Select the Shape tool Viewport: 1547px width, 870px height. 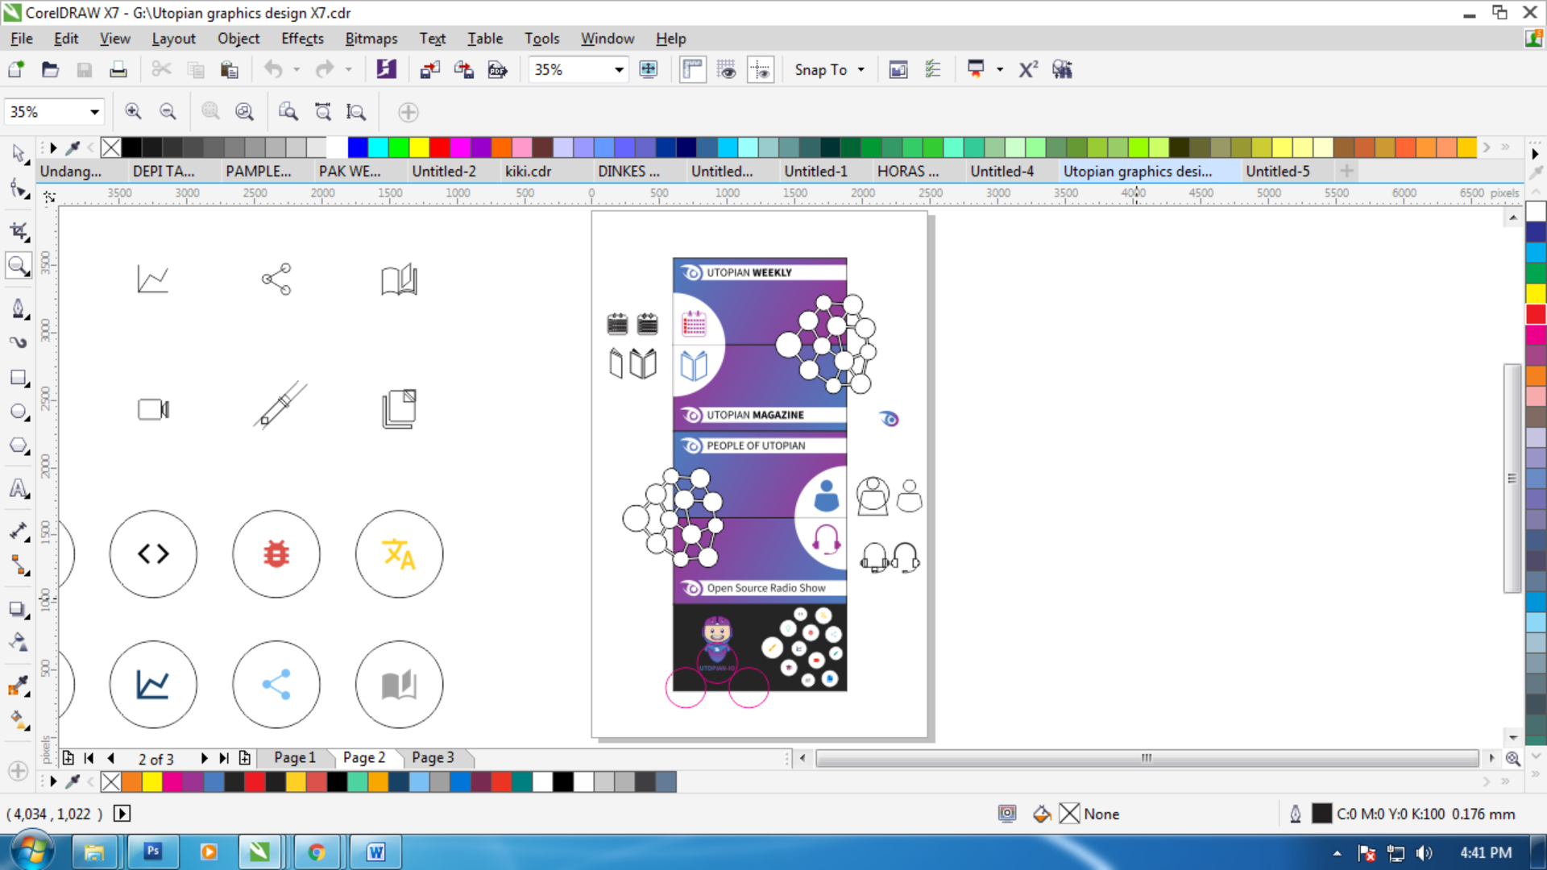18,189
